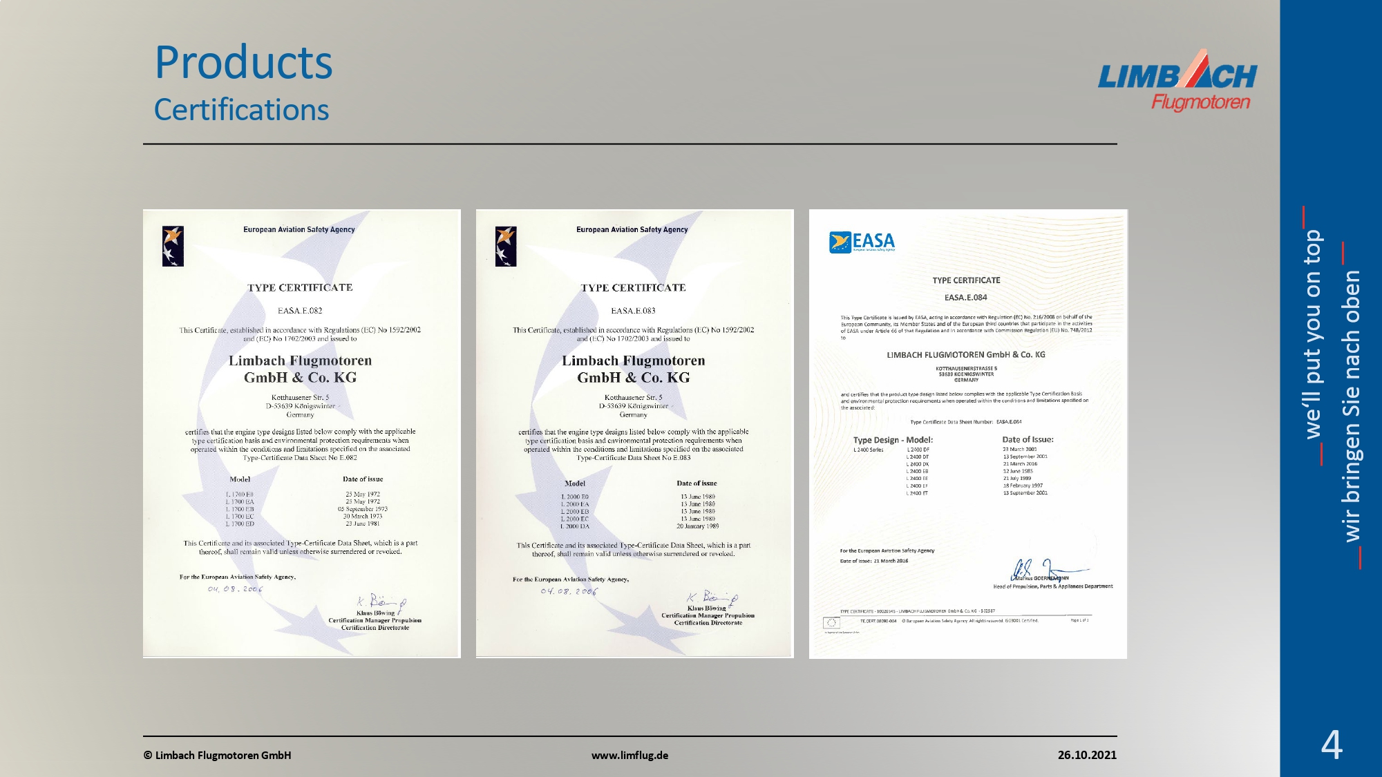The width and height of the screenshot is (1382, 777).
Task: Click "Date of Issue:" heading on the E.084 certificate
Action: click(1028, 439)
